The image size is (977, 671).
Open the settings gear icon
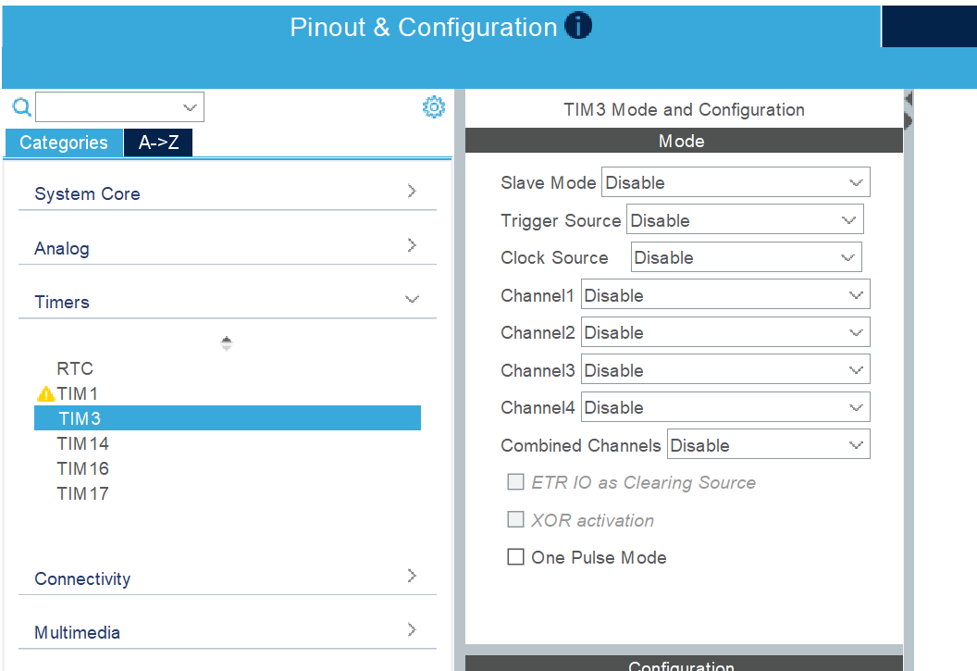coord(433,107)
